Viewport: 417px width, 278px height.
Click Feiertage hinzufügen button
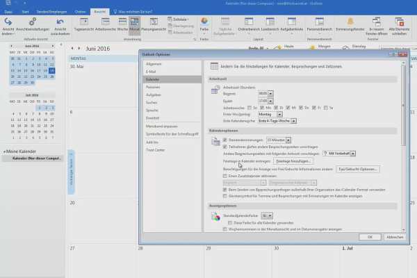[x=293, y=161]
